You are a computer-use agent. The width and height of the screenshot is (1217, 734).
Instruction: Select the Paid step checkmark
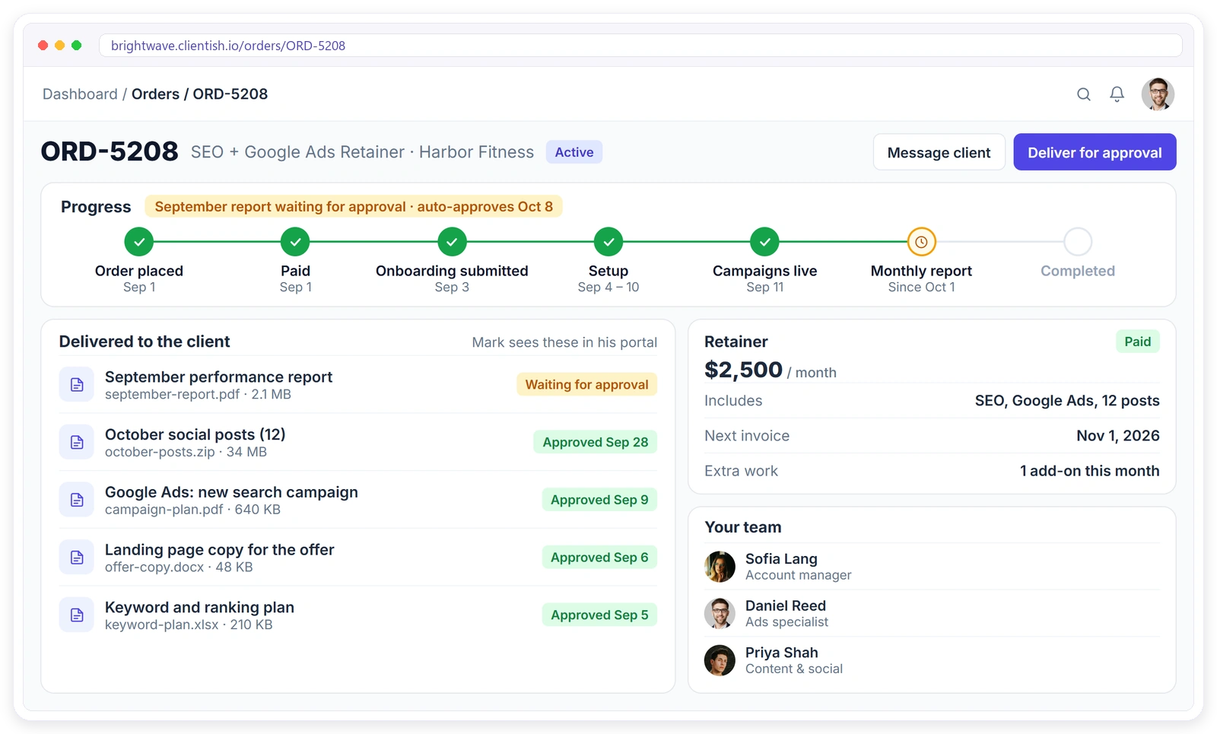click(295, 242)
